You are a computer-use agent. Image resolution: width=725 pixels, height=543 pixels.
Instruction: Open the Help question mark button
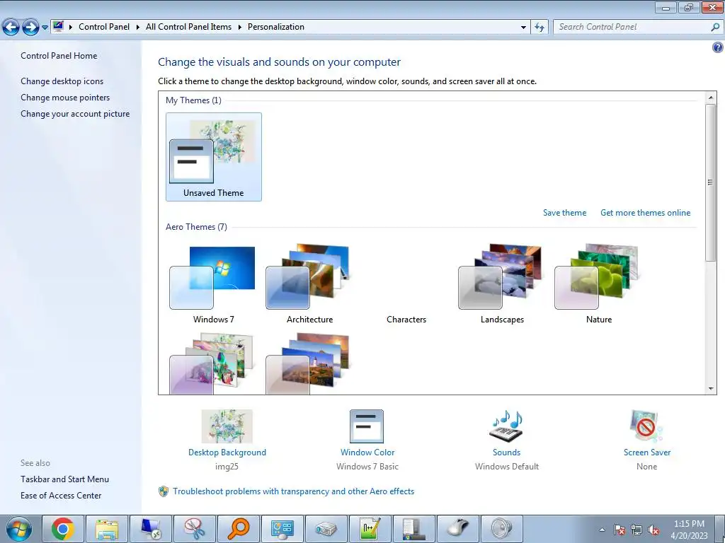pos(718,47)
